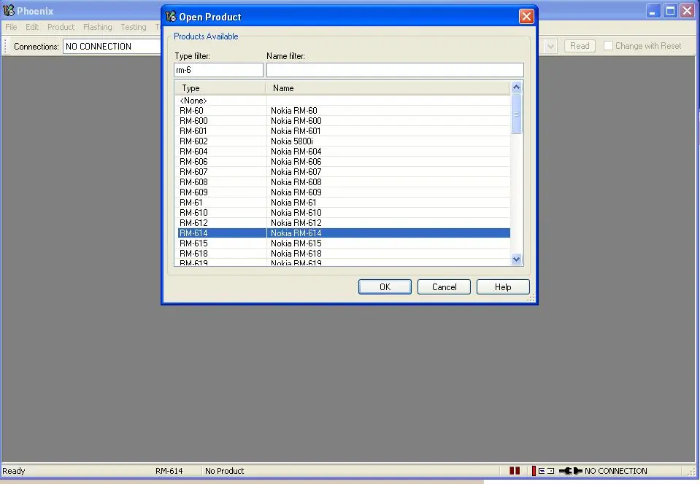Click the Help button in dialog
Image resolution: width=700 pixels, height=484 pixels.
(x=503, y=287)
